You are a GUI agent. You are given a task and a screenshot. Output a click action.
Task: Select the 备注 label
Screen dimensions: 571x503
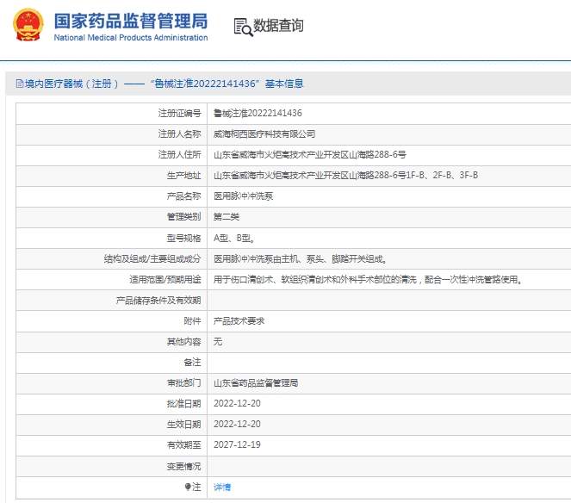[x=192, y=363]
